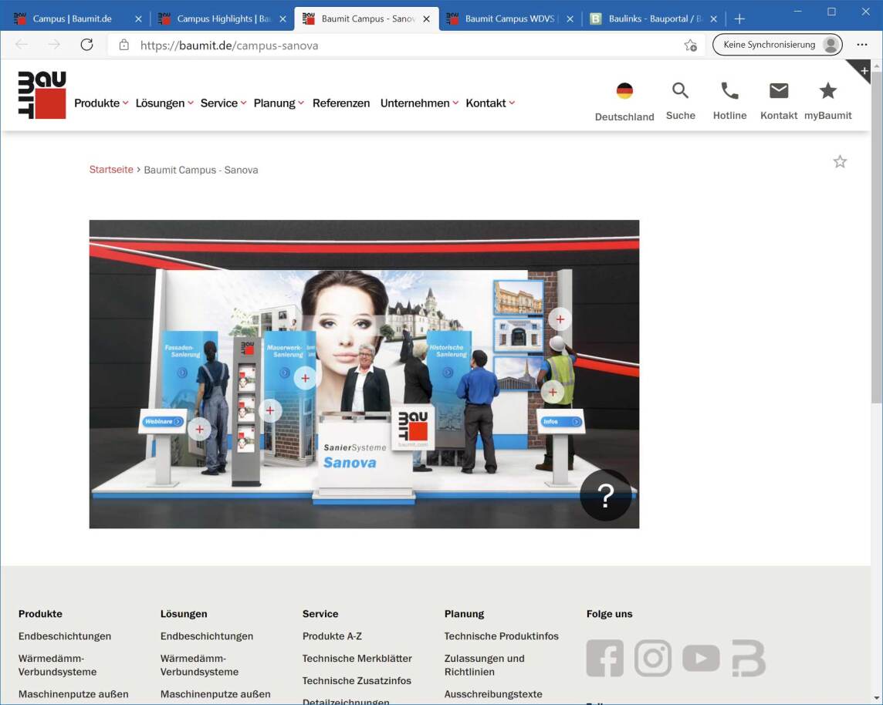Open the Suche magnifier icon
Viewport: 883px width, 705px height.
point(680,90)
